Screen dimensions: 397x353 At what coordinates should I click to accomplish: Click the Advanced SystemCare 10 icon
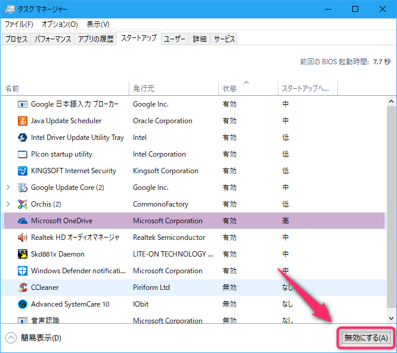pyautogui.click(x=23, y=304)
